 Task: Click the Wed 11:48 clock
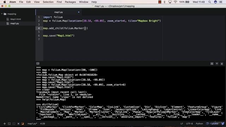pos(198,2)
